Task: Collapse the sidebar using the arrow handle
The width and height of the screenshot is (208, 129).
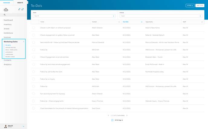Action: point(28,2)
